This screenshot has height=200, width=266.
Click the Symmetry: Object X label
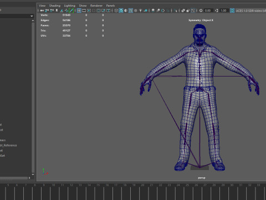pyautogui.click(x=201, y=20)
